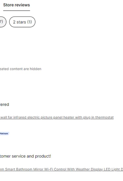
Task: Click the 'content are hidden' notice text
Action: click(x=21, y=69)
